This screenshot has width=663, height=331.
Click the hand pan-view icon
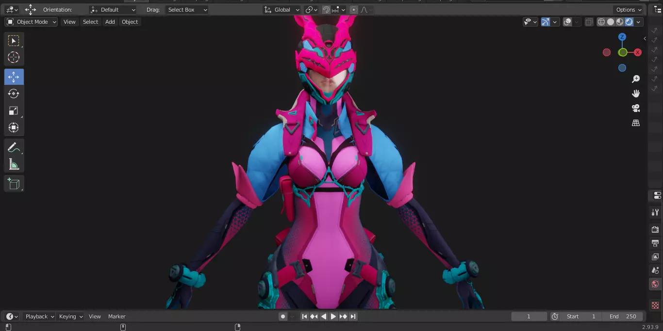(636, 94)
